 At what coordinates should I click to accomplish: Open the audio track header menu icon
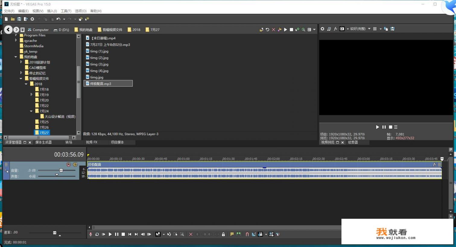tap(6, 164)
